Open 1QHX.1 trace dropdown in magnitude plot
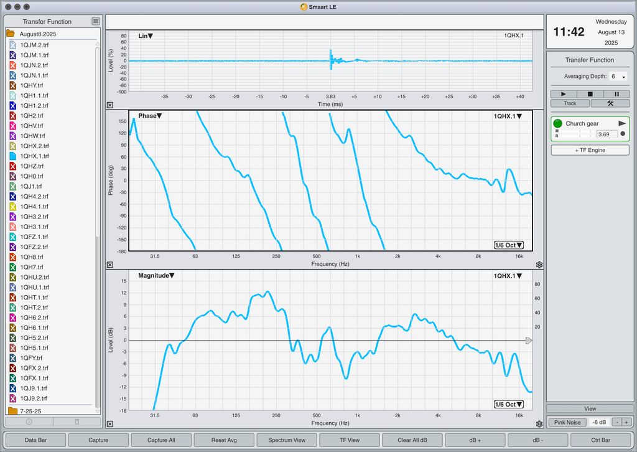Viewport: 637px width, 452px height. click(508, 276)
